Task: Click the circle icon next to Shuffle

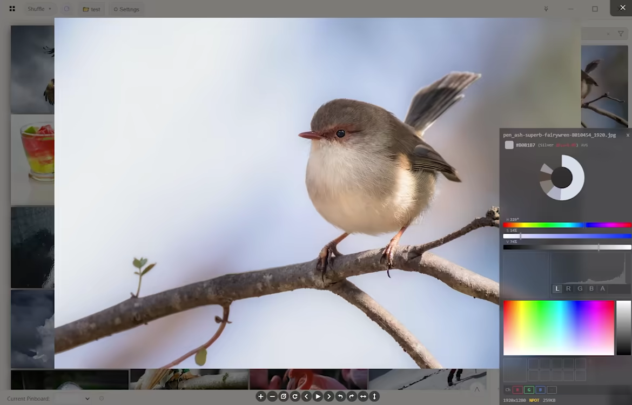Action: [x=66, y=9]
